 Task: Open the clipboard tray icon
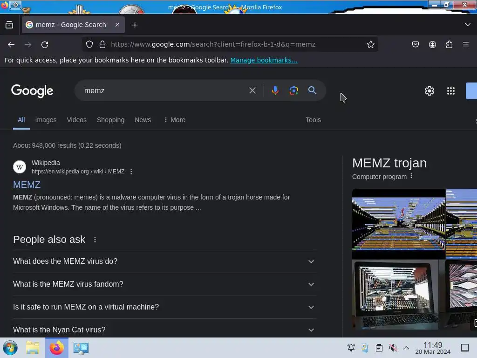click(379, 348)
